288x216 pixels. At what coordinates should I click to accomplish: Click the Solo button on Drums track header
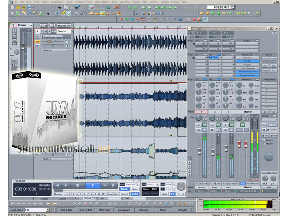click(x=42, y=31)
